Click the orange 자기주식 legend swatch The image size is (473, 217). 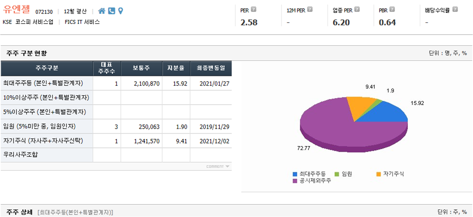click(378, 174)
